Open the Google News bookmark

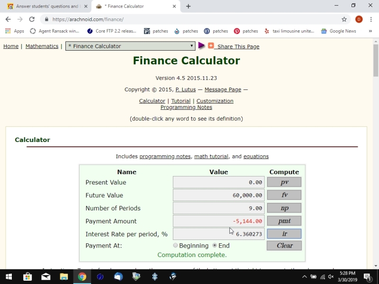(338, 31)
